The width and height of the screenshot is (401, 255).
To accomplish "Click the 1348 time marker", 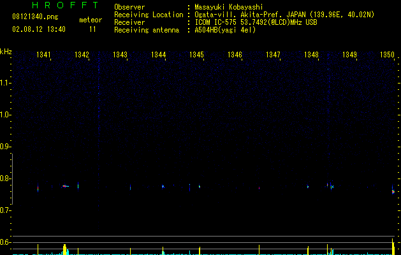I will (x=311, y=55).
